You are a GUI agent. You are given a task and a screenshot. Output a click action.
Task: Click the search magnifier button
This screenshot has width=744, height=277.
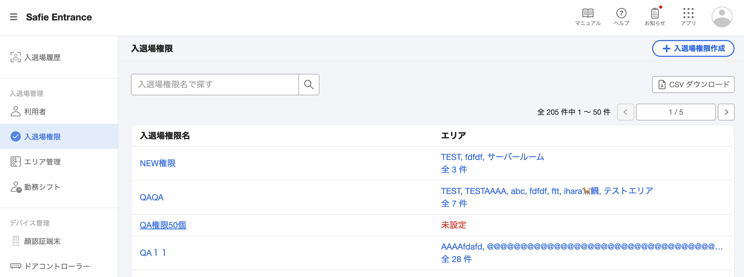pos(309,85)
